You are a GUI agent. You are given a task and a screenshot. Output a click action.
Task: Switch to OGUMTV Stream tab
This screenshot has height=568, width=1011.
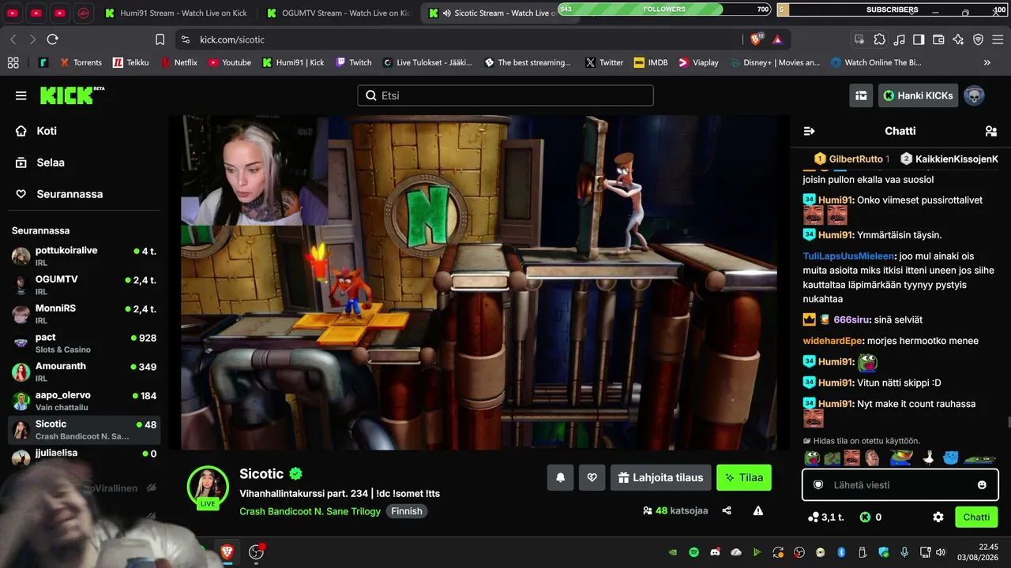click(340, 13)
